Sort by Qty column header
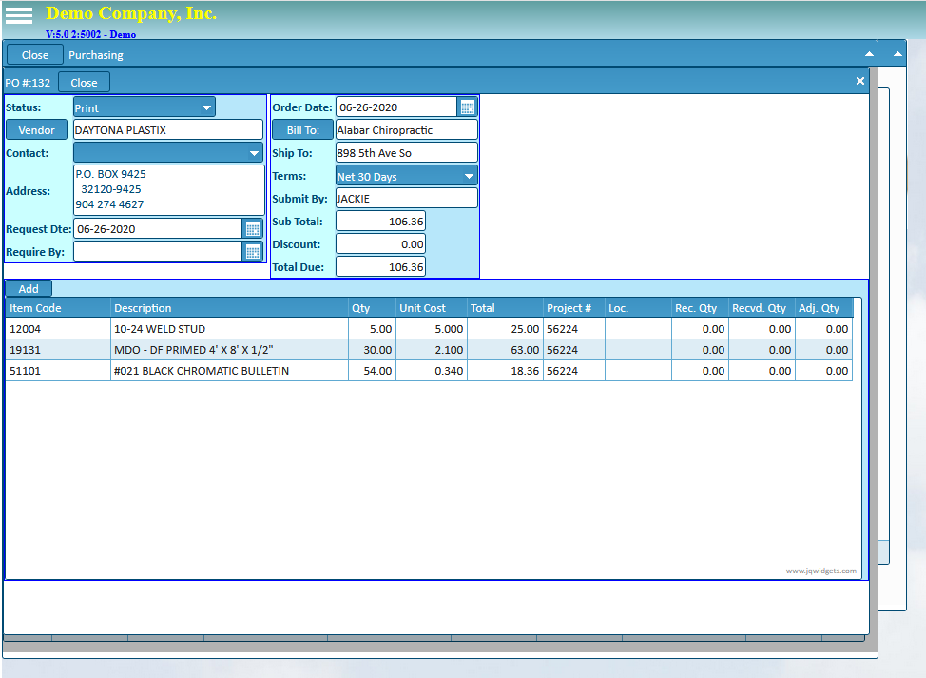 click(x=372, y=308)
